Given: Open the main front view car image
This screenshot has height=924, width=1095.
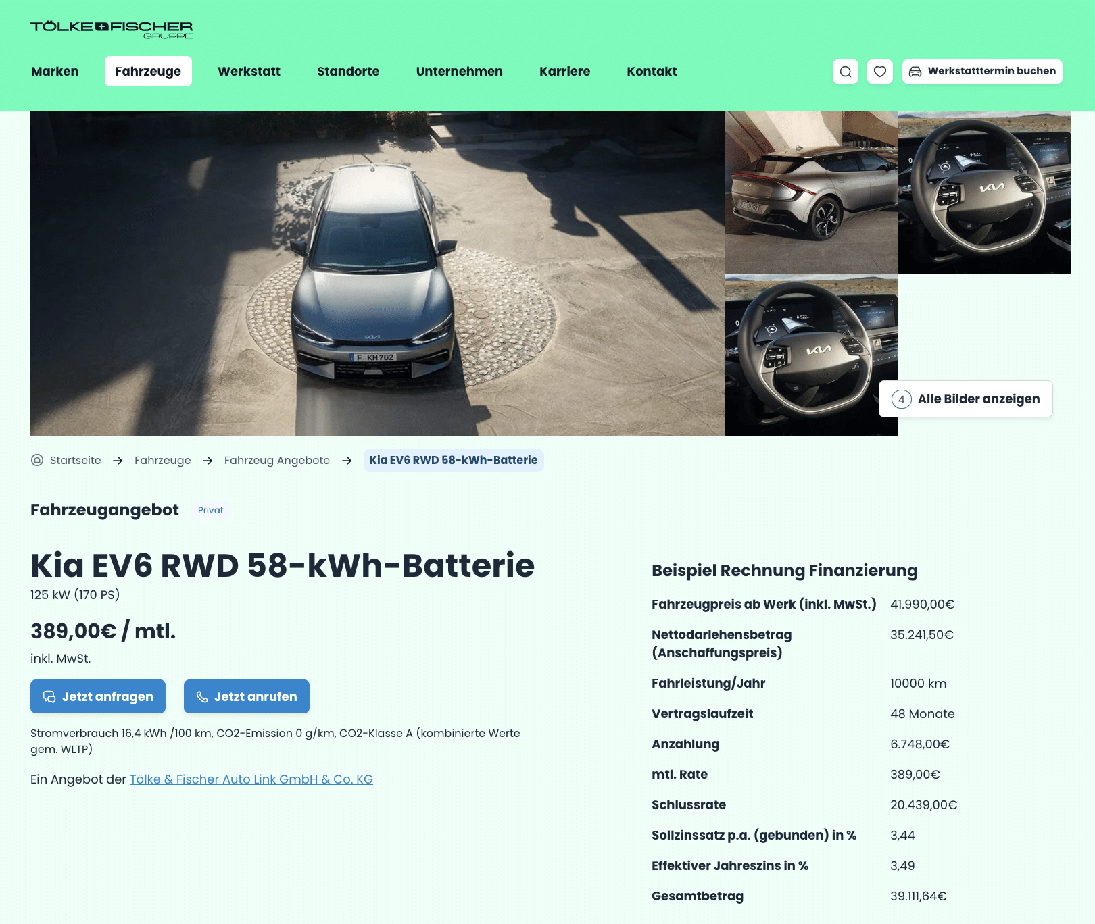Looking at the screenshot, I should click(377, 273).
